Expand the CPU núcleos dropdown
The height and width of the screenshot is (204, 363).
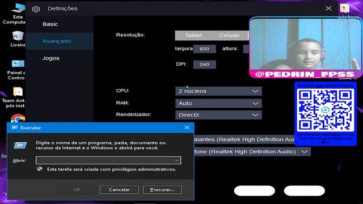[218, 91]
